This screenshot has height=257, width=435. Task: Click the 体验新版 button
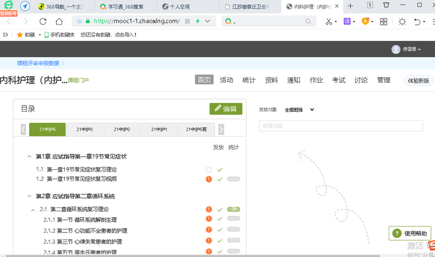418,81
